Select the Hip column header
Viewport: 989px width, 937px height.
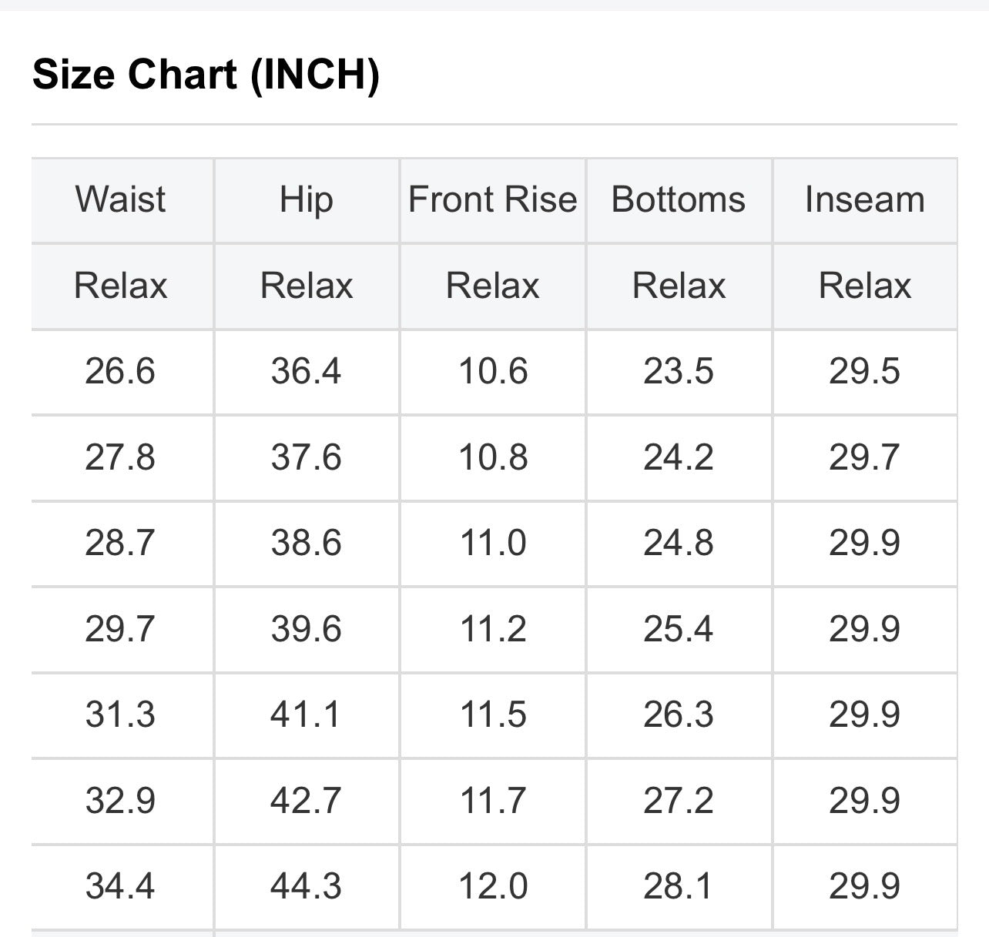tap(306, 199)
